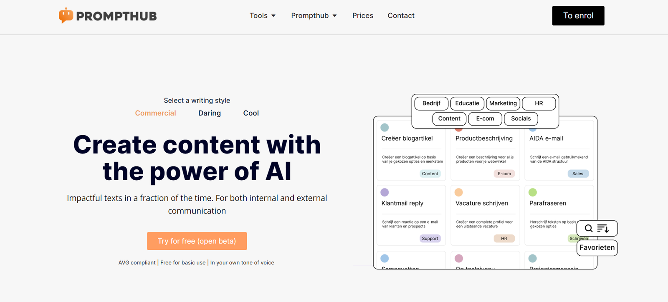Click the green dot on Parafraseren card
The width and height of the screenshot is (668, 302).
click(533, 192)
